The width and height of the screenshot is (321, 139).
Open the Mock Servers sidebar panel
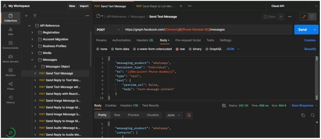[11, 59]
